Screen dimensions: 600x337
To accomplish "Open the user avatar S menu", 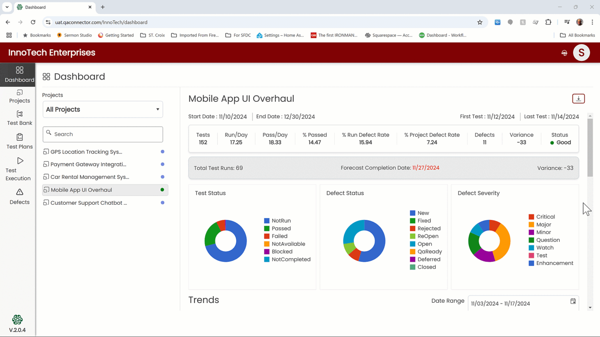I will point(581,53).
